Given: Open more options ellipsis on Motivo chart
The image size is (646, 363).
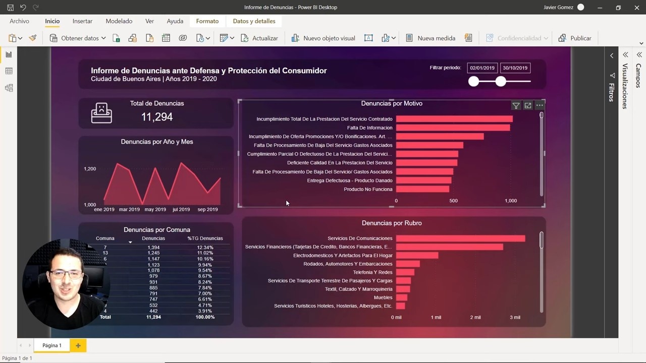Looking at the screenshot, I should click(x=540, y=105).
